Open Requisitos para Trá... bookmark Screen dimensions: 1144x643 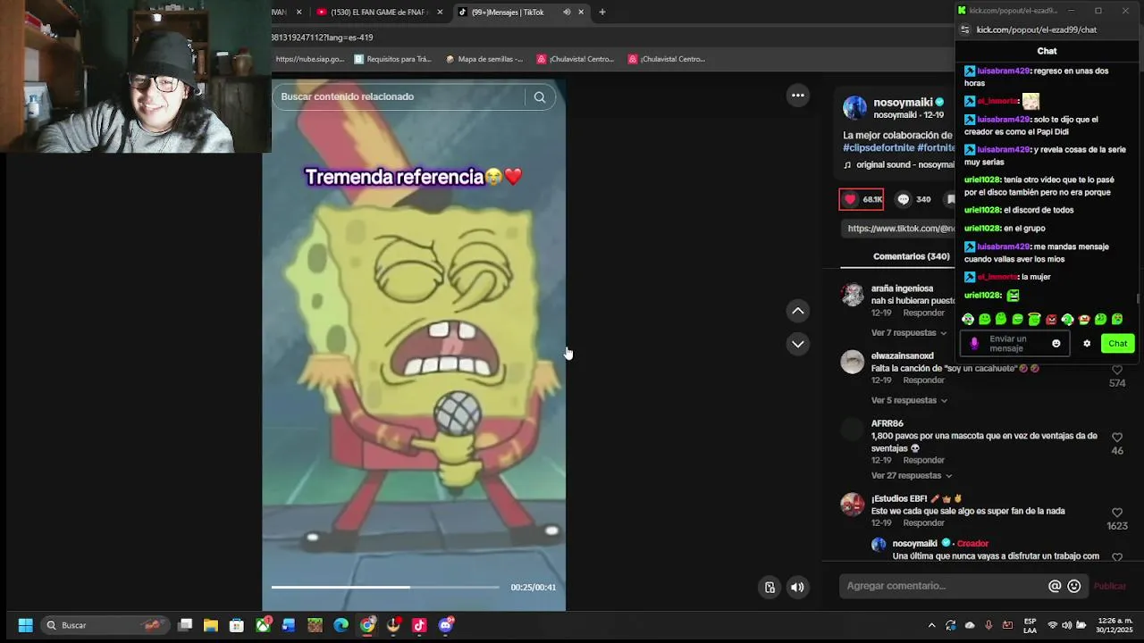coord(392,59)
